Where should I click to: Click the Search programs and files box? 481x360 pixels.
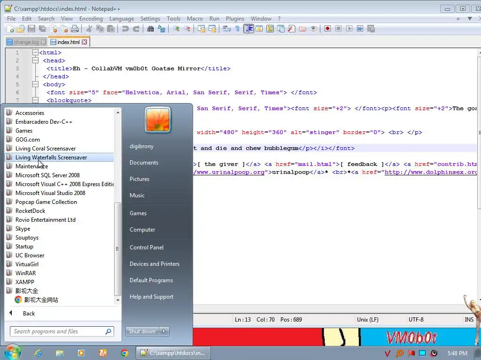click(x=62, y=331)
